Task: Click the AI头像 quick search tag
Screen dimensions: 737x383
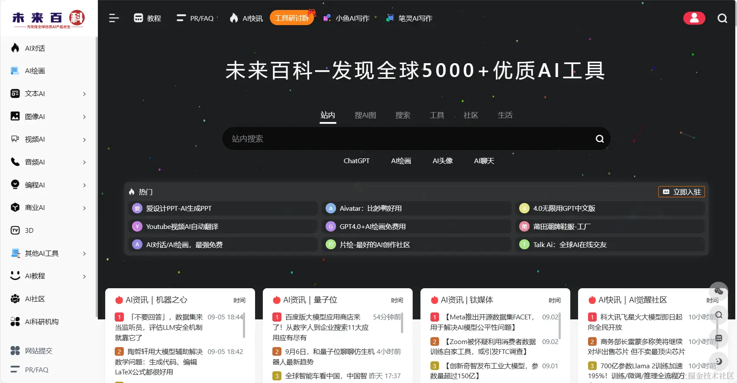Action: click(443, 161)
